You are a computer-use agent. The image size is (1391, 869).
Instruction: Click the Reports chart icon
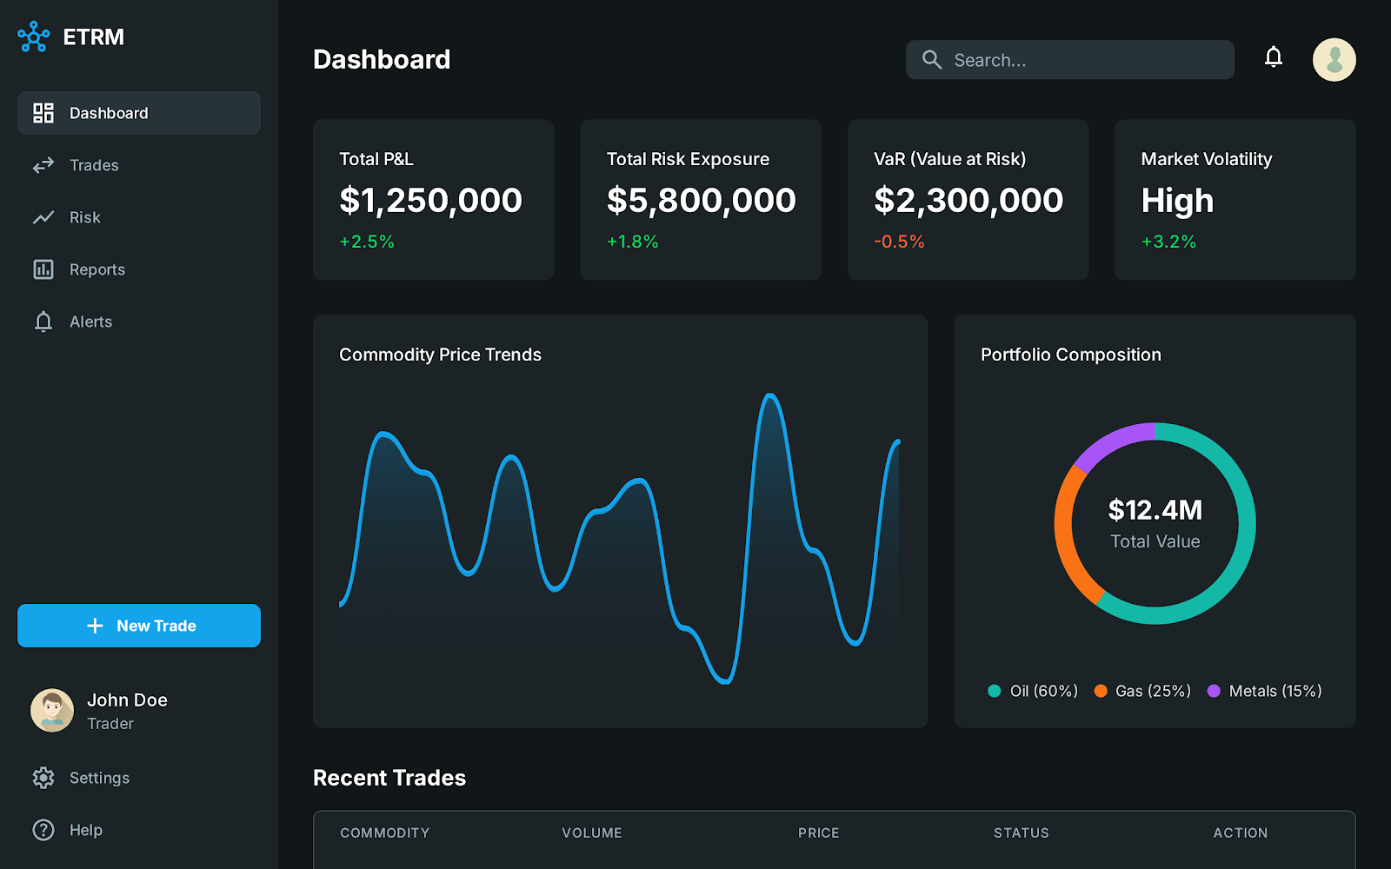tap(43, 269)
